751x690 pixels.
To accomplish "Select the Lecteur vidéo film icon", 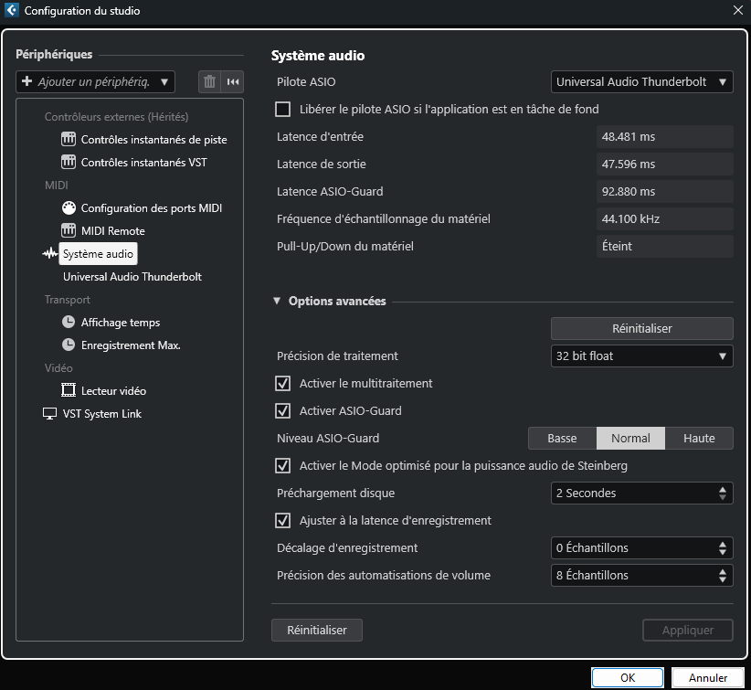I will pos(69,391).
